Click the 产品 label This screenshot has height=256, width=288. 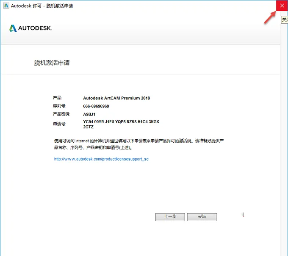coord(58,98)
